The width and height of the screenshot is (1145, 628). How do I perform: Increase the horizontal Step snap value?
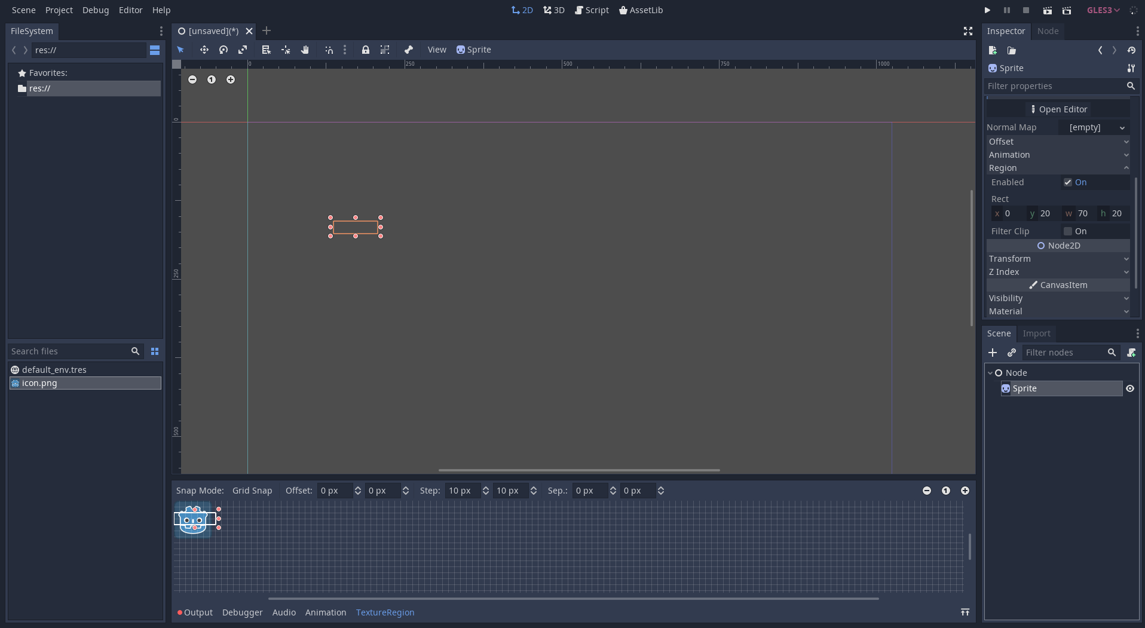[485, 488]
